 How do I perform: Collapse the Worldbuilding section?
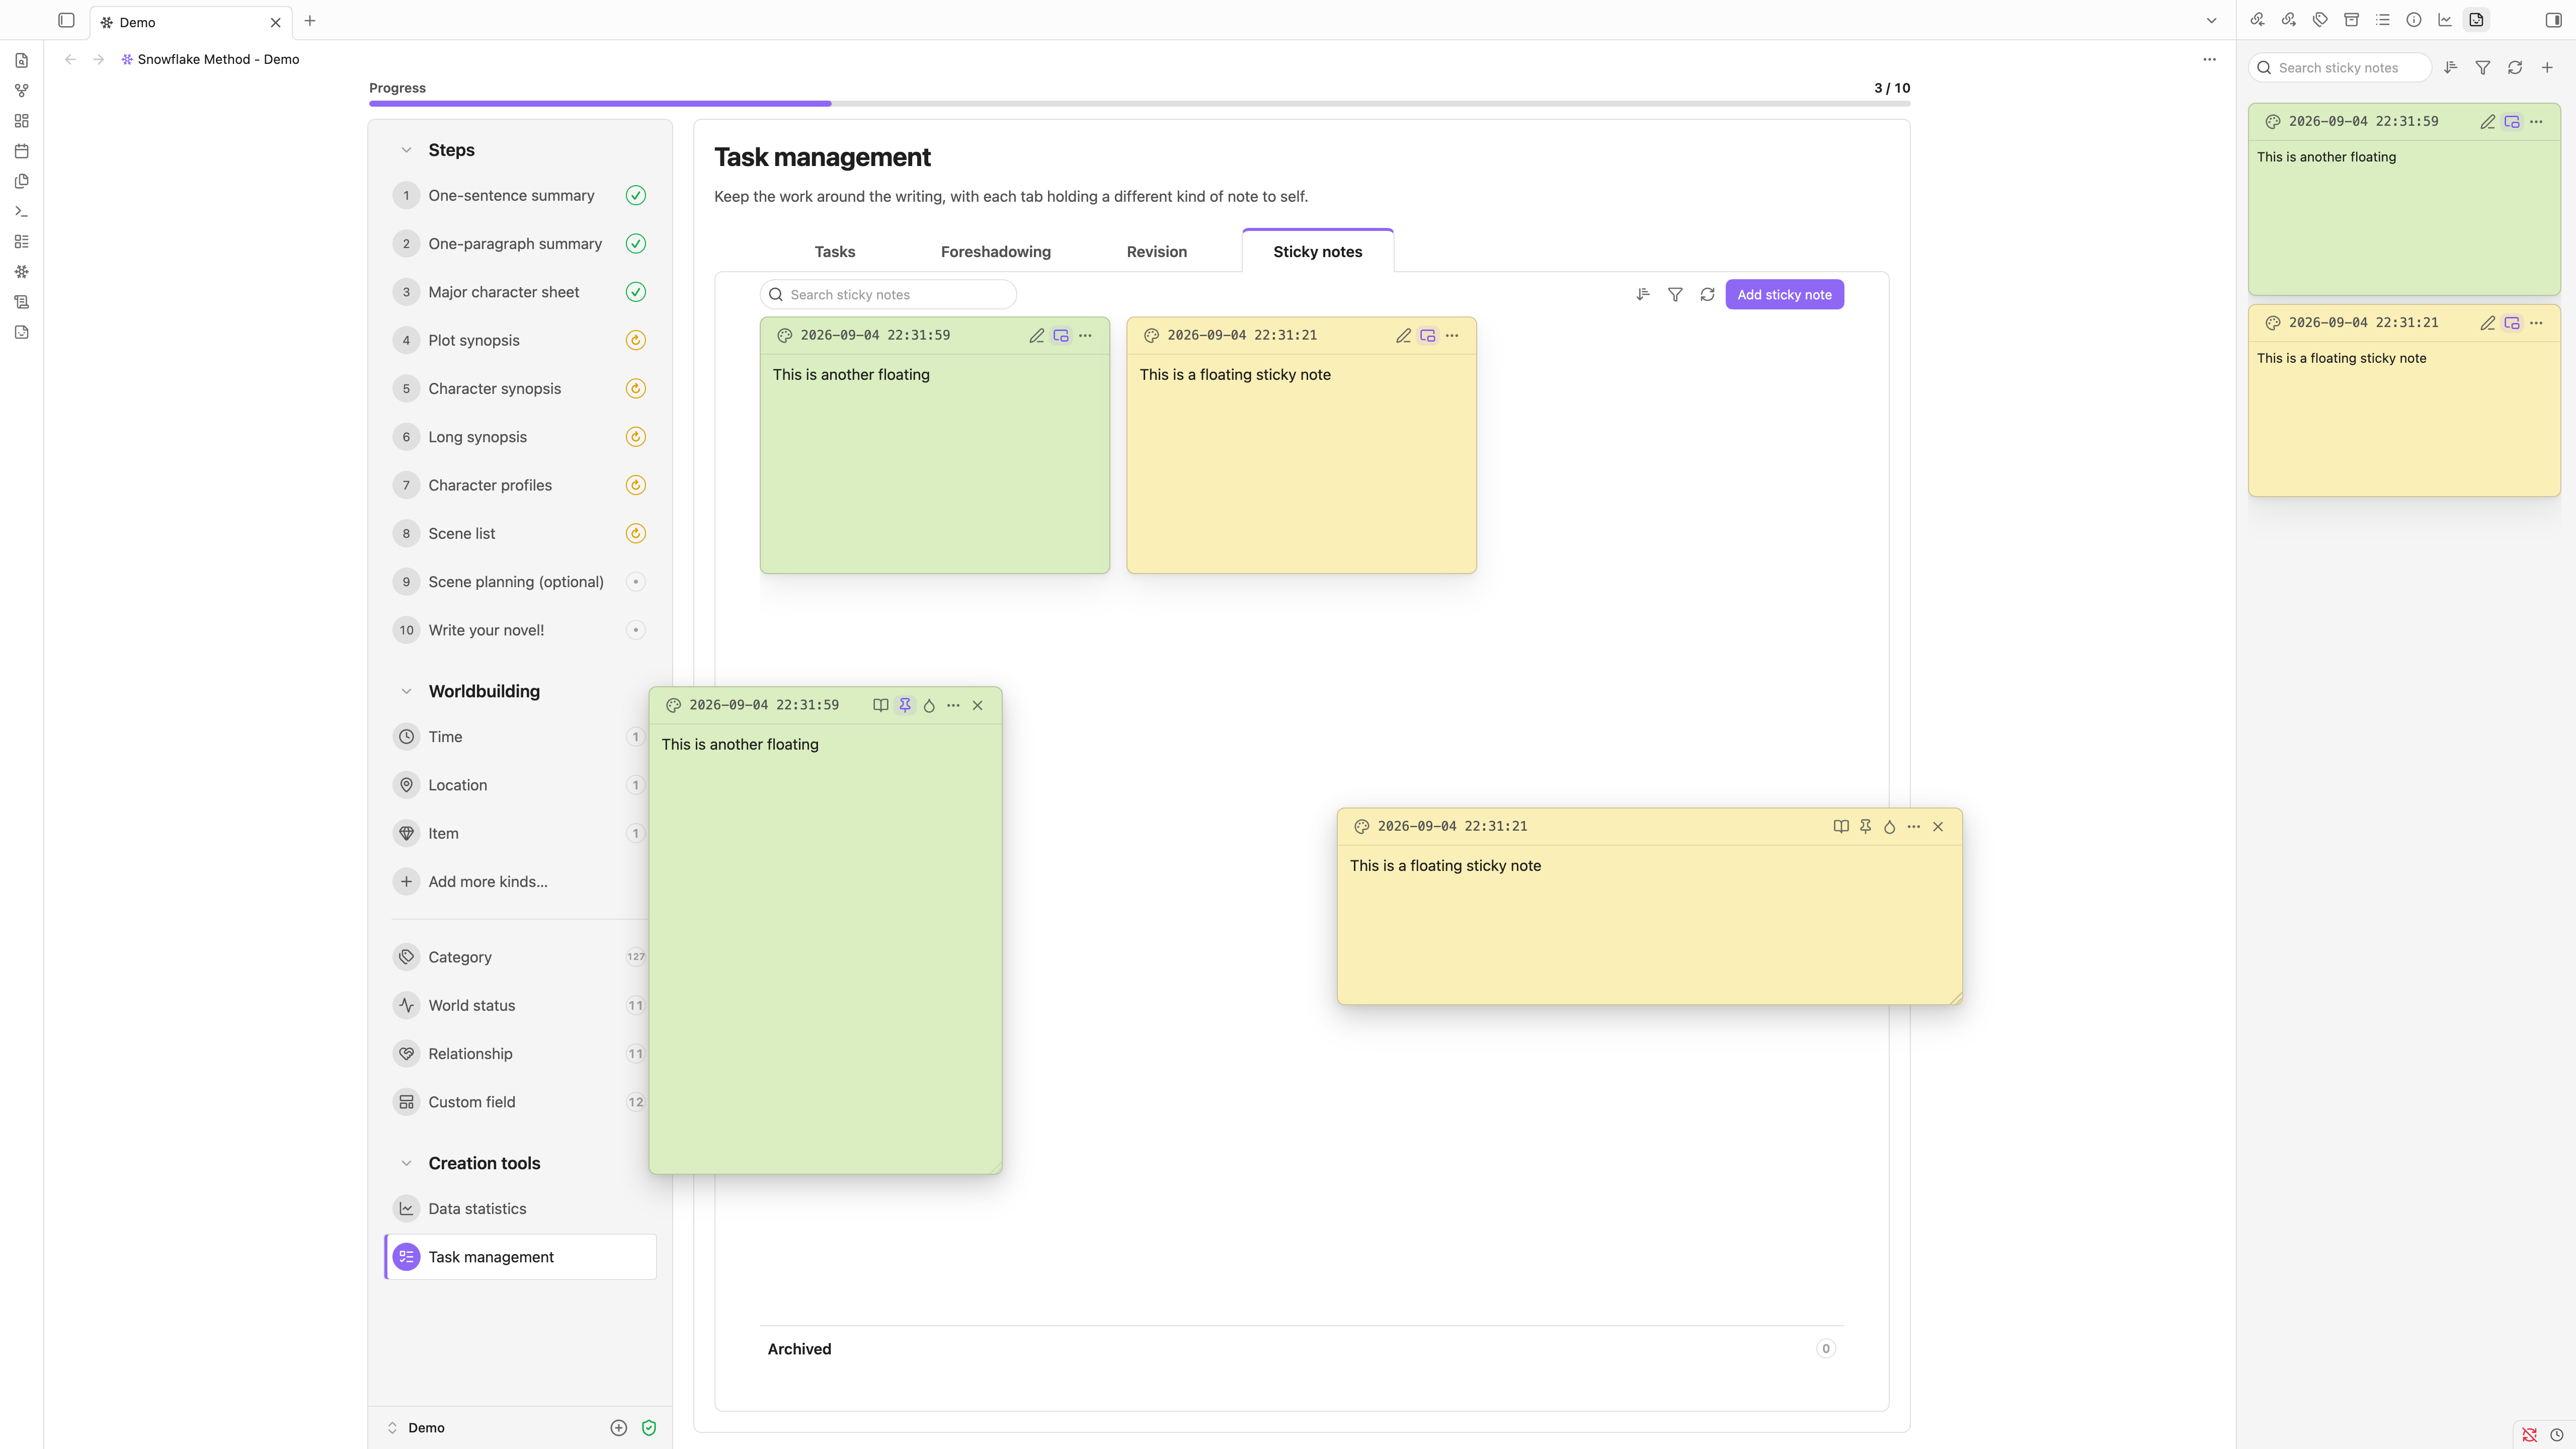tap(406, 691)
